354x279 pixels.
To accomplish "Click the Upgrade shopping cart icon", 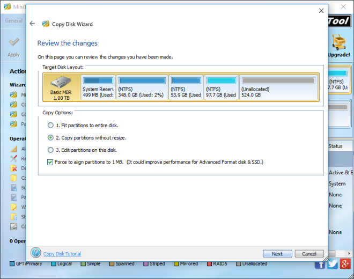I will point(339,41).
